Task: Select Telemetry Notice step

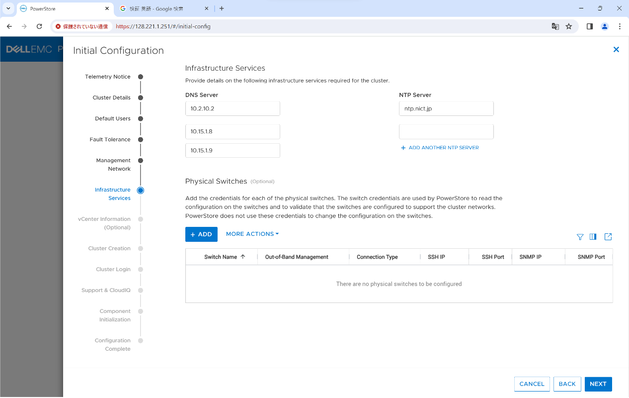Action: [108, 77]
